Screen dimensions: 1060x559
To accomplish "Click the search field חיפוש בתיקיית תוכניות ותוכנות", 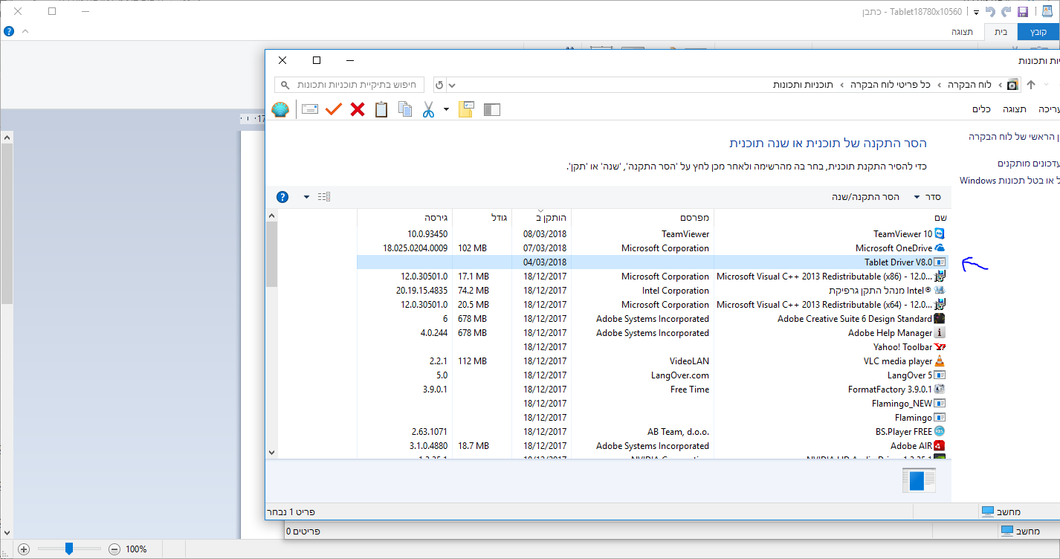I will (349, 85).
